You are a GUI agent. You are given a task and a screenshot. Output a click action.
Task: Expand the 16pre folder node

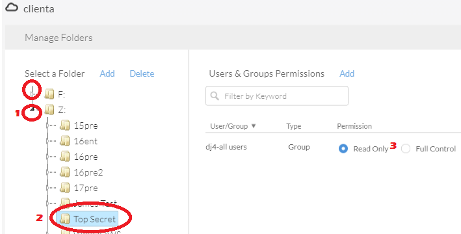tap(47, 157)
